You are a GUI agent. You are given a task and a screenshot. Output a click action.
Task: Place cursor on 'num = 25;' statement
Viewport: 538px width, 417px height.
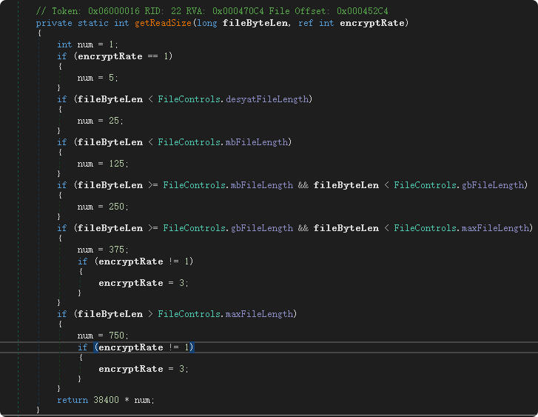[100, 120]
